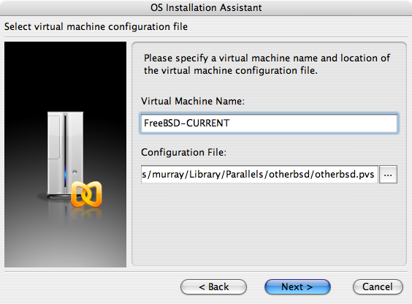Cancel the OS Installation Assistant

[x=378, y=286]
